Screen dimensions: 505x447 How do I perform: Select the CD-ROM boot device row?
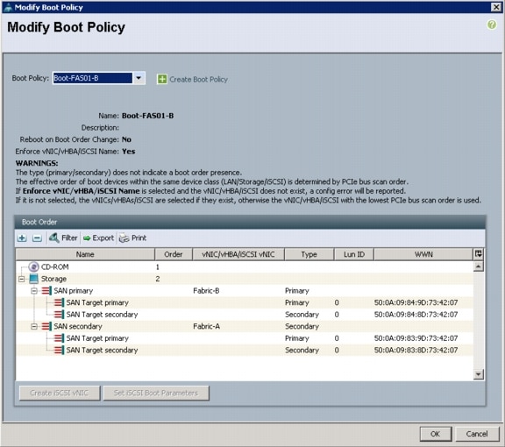pyautogui.click(x=245, y=267)
